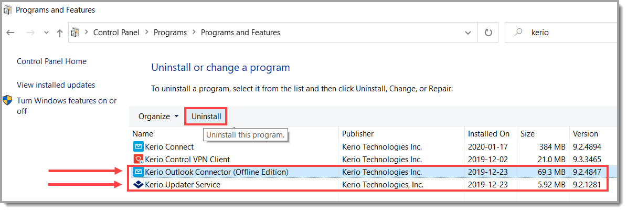
Task: Click the Control Panel icon in address bar
Action: pos(75,33)
